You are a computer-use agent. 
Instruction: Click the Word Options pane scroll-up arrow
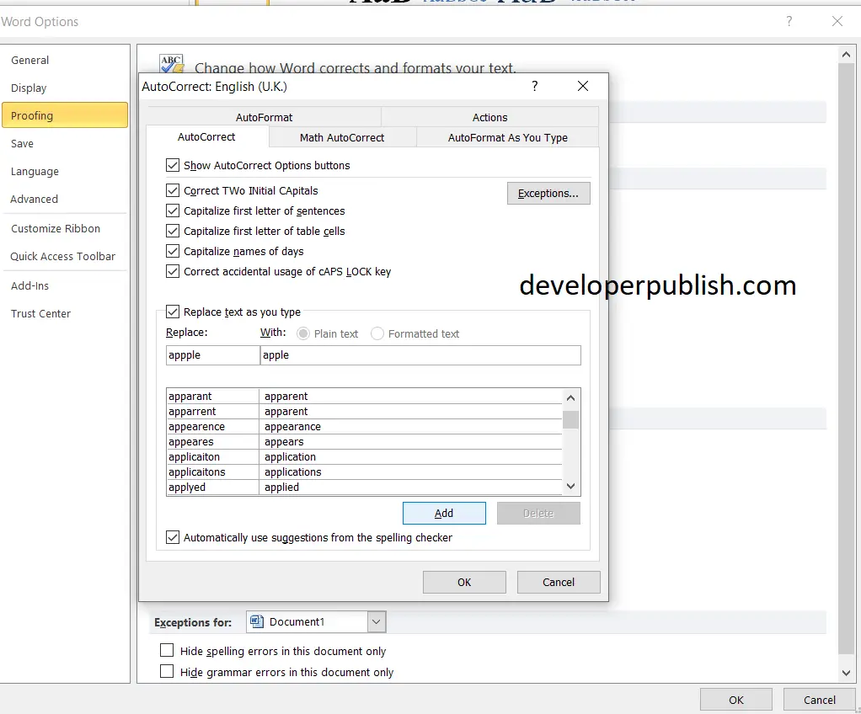point(846,55)
